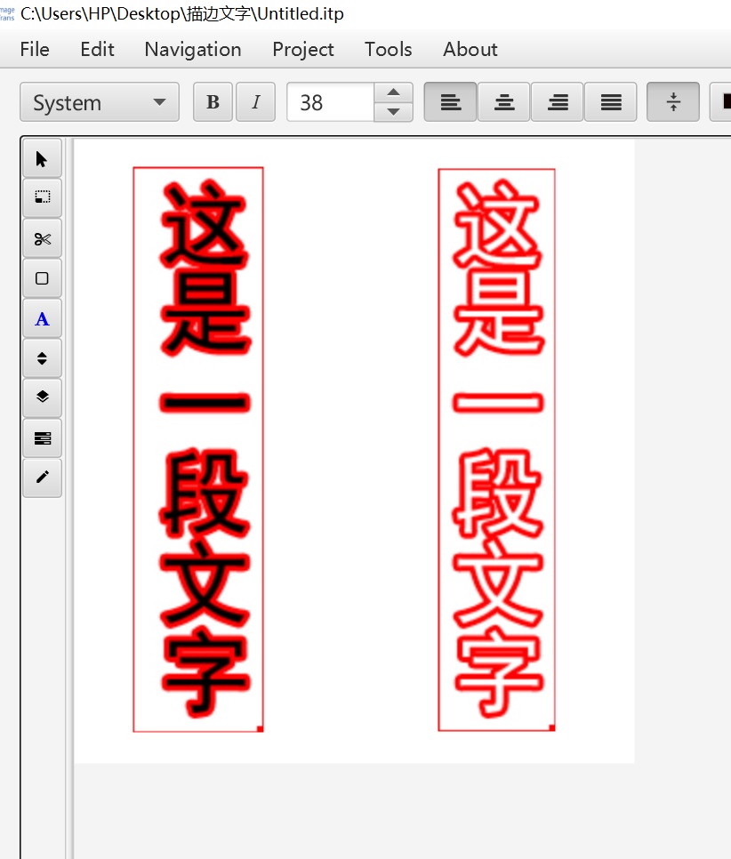
Task: Increase font size with up arrow
Action: pos(393,92)
